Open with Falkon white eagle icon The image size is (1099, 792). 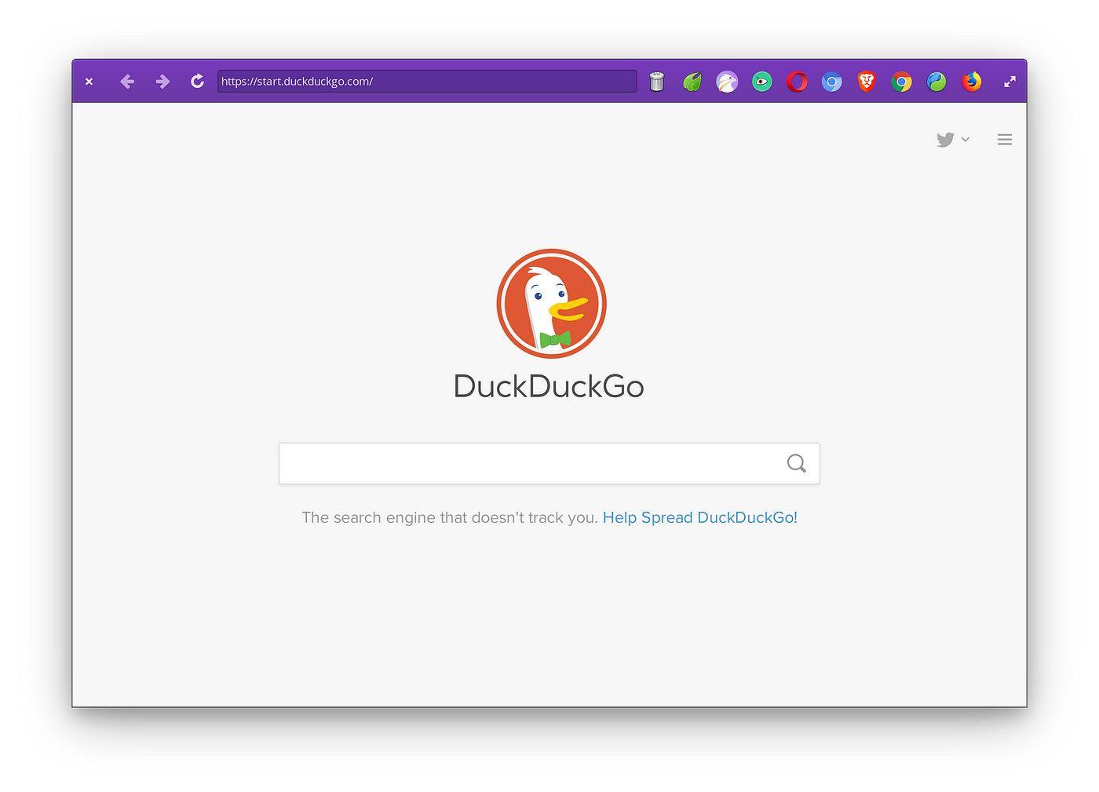727,82
